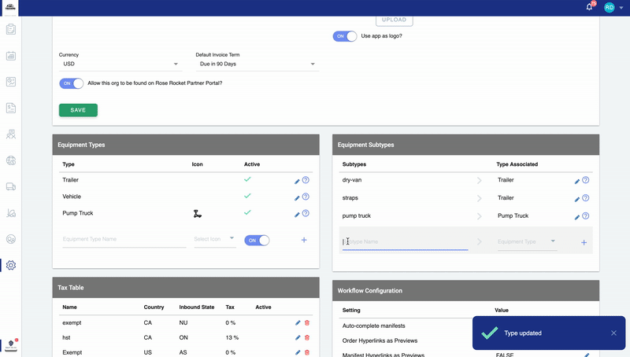Click the Subtype Name input field
This screenshot has height=357, width=630.
point(405,241)
